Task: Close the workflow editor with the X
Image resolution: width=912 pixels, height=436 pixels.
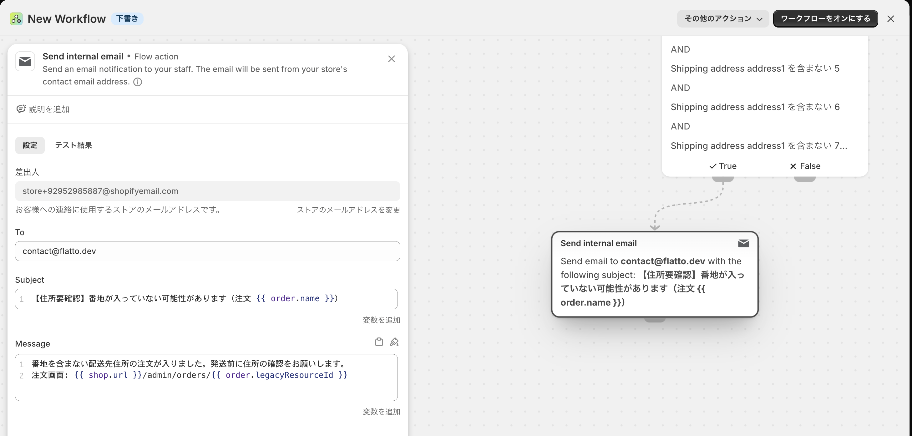Action: click(x=891, y=18)
